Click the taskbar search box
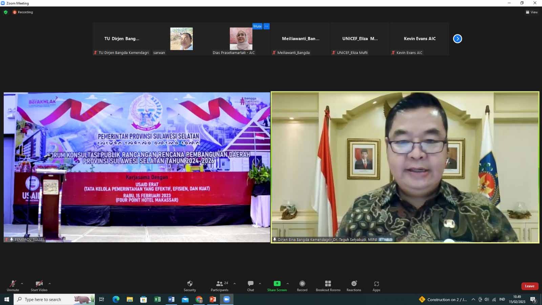542x305 pixels. pos(54,299)
